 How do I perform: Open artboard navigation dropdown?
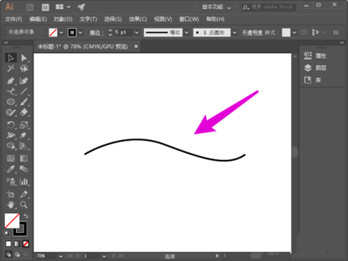[x=104, y=256]
